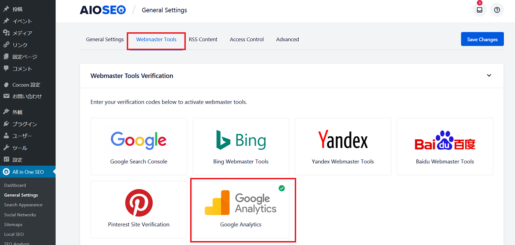Screen dimensions: 515x245
Task: Open the Cocoon 設定 menu item
Action: pos(26,85)
